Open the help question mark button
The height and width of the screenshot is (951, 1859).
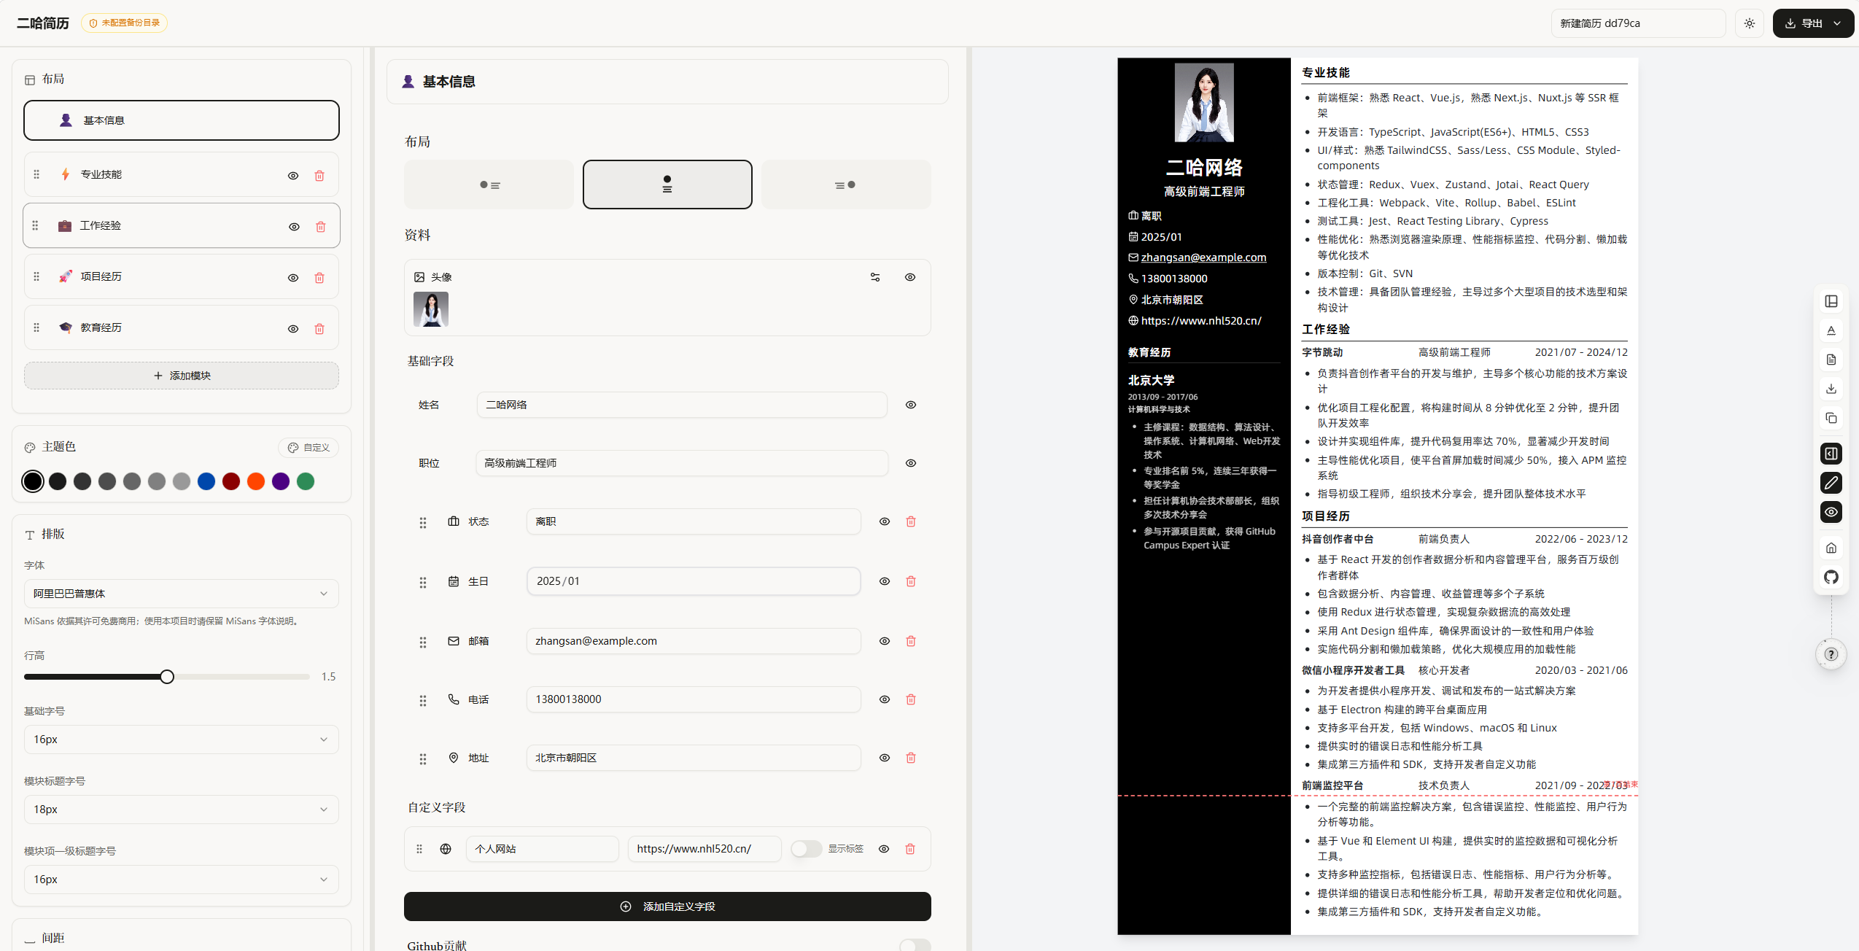point(1831,654)
